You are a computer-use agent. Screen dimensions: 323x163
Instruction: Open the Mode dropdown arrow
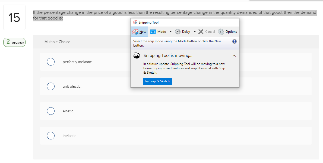click(170, 32)
